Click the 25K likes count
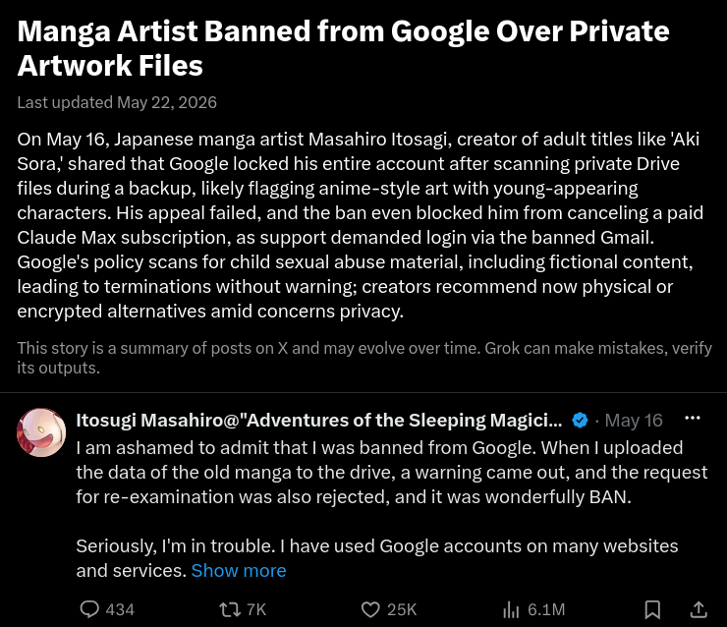The width and height of the screenshot is (727, 627). [402, 609]
